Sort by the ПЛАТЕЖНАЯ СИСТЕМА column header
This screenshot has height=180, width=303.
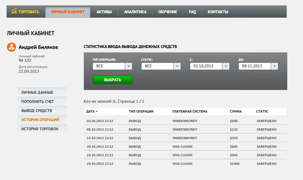pyautogui.click(x=190, y=111)
